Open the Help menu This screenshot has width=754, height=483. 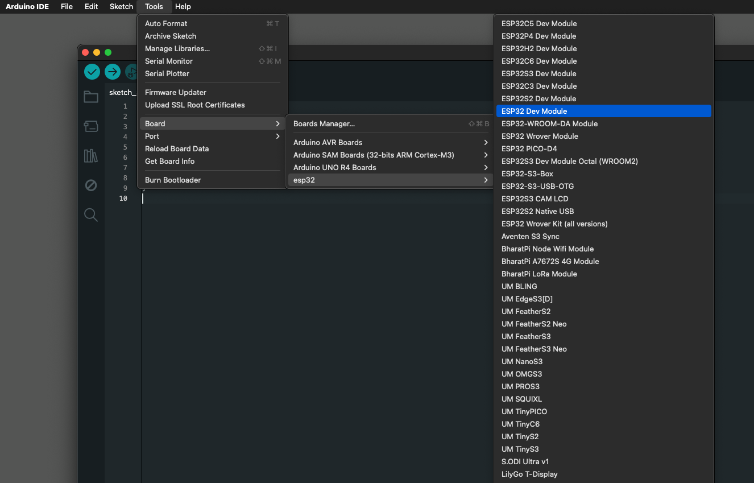pyautogui.click(x=183, y=7)
